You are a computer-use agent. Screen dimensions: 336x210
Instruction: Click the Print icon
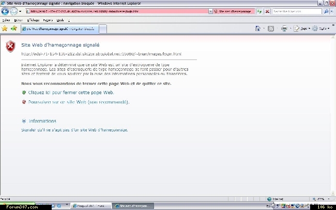click(284, 28)
